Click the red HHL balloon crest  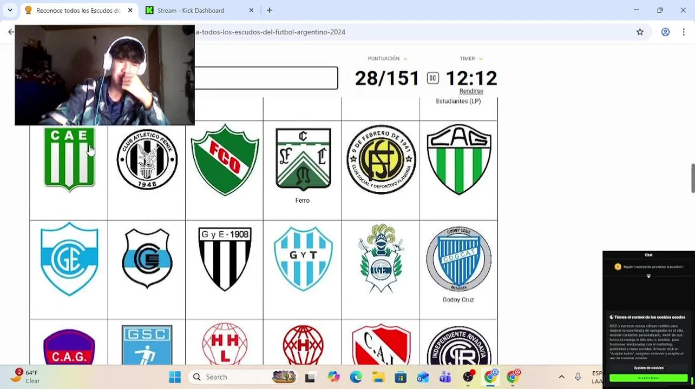(x=225, y=344)
